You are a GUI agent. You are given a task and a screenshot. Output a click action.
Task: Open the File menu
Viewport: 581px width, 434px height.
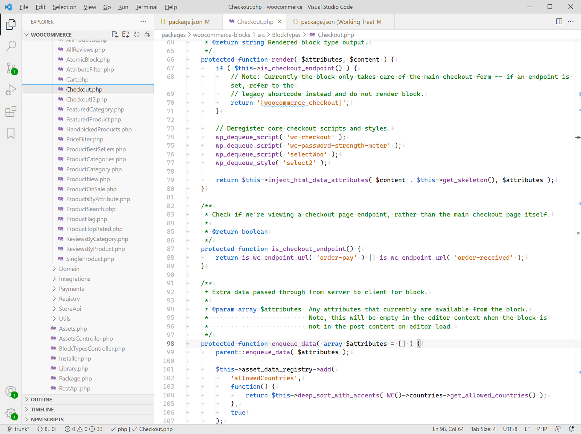[24, 7]
